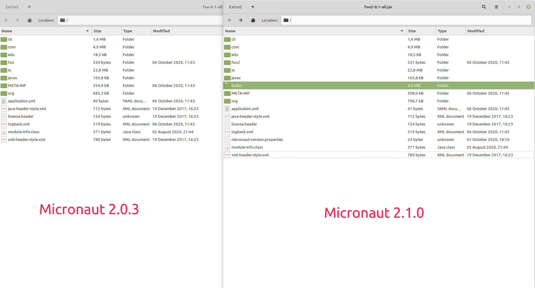Select 'edu' folder name in left window

pyautogui.click(x=11, y=55)
